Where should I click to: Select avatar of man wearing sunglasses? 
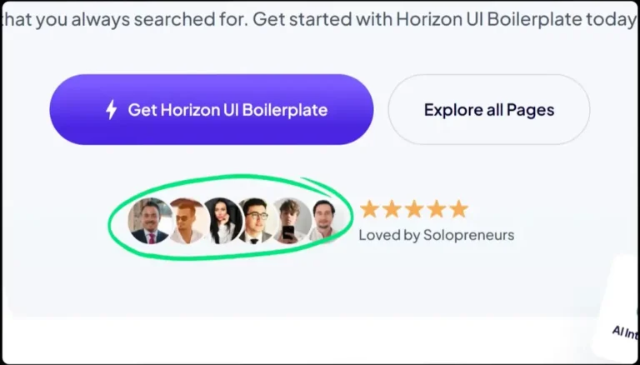point(187,221)
